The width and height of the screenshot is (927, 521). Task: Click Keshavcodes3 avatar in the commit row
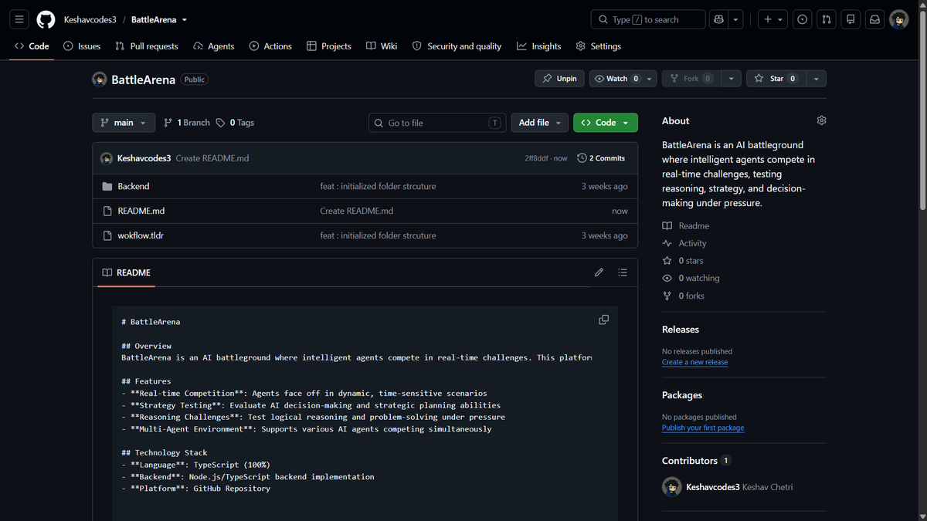point(107,158)
